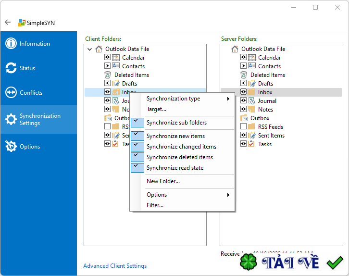Click the Synchronization Settings gear icon
Screen dimensions: 349x276
point(11,119)
